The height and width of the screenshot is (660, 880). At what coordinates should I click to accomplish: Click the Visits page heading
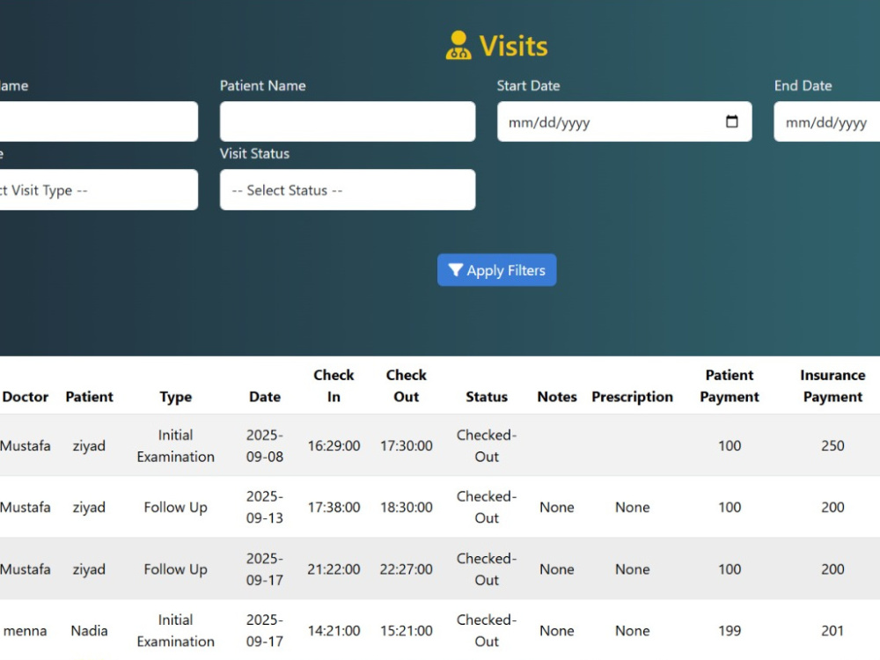click(513, 46)
